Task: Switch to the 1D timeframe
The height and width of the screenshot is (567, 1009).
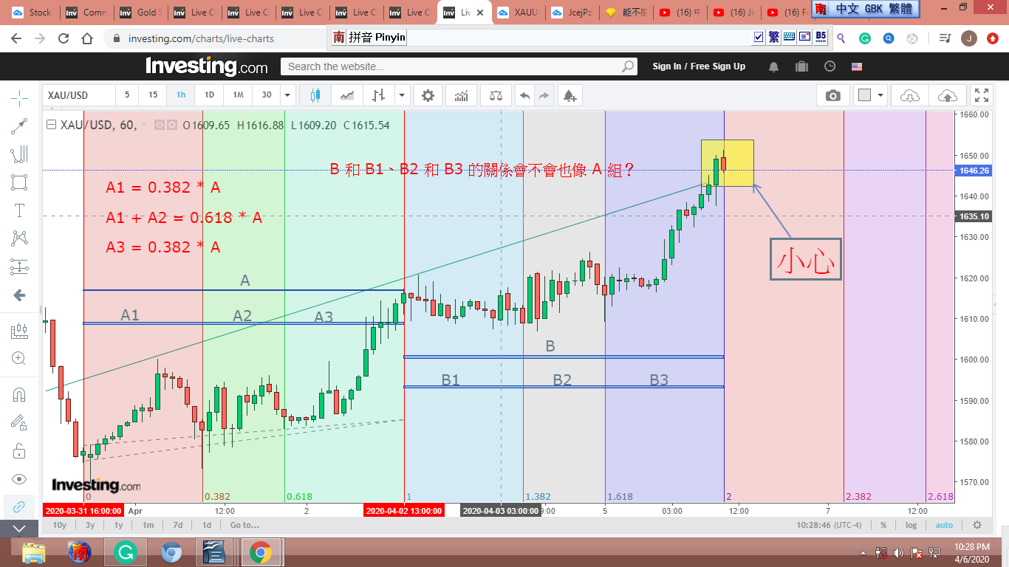Action: (x=209, y=95)
